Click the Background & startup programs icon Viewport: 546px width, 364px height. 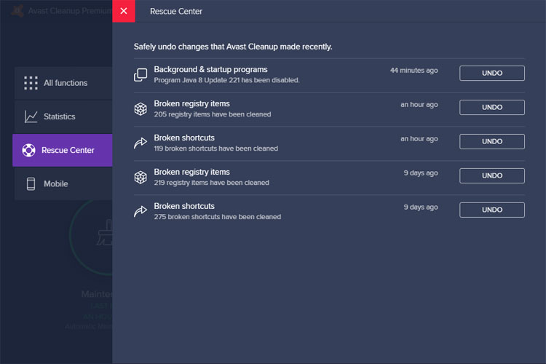coord(141,75)
